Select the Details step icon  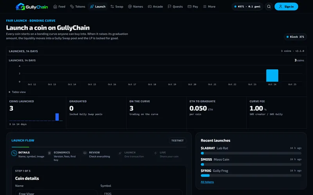click(14, 153)
